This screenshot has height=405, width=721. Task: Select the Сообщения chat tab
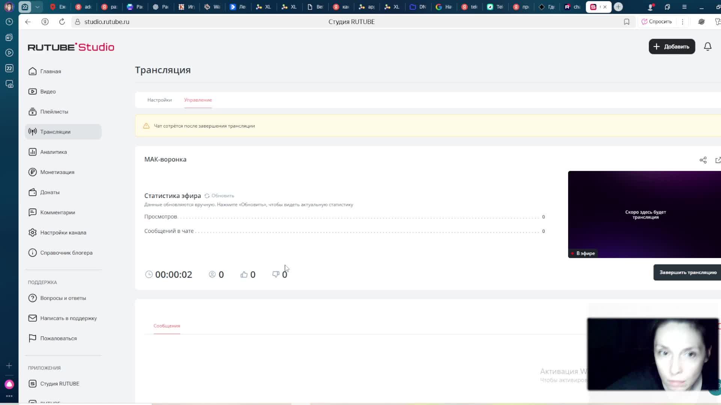coord(167,325)
